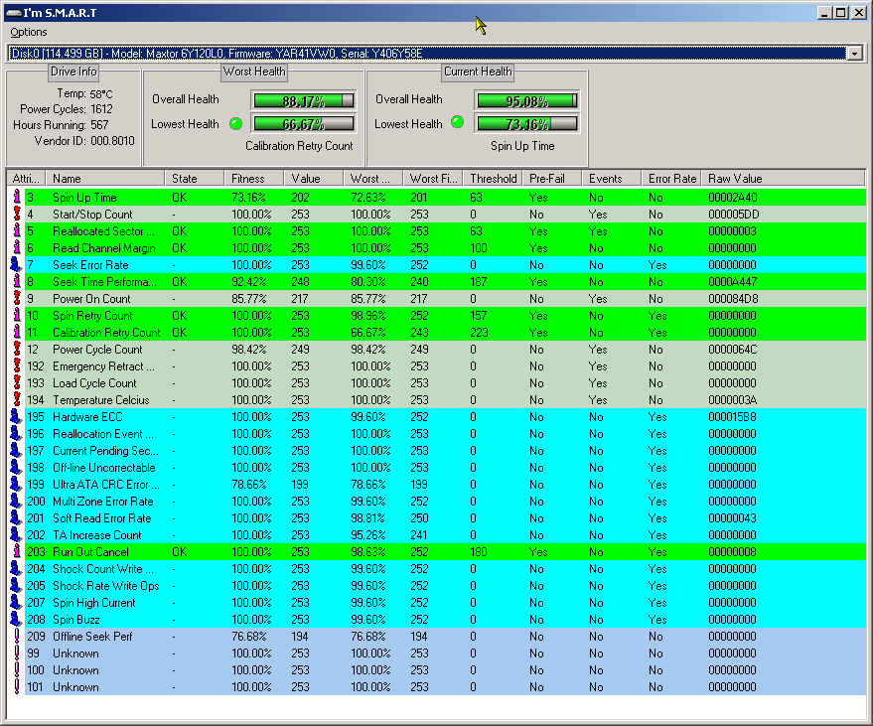Click the Reallocation Event row icon
873x726 pixels.
pos(16,434)
